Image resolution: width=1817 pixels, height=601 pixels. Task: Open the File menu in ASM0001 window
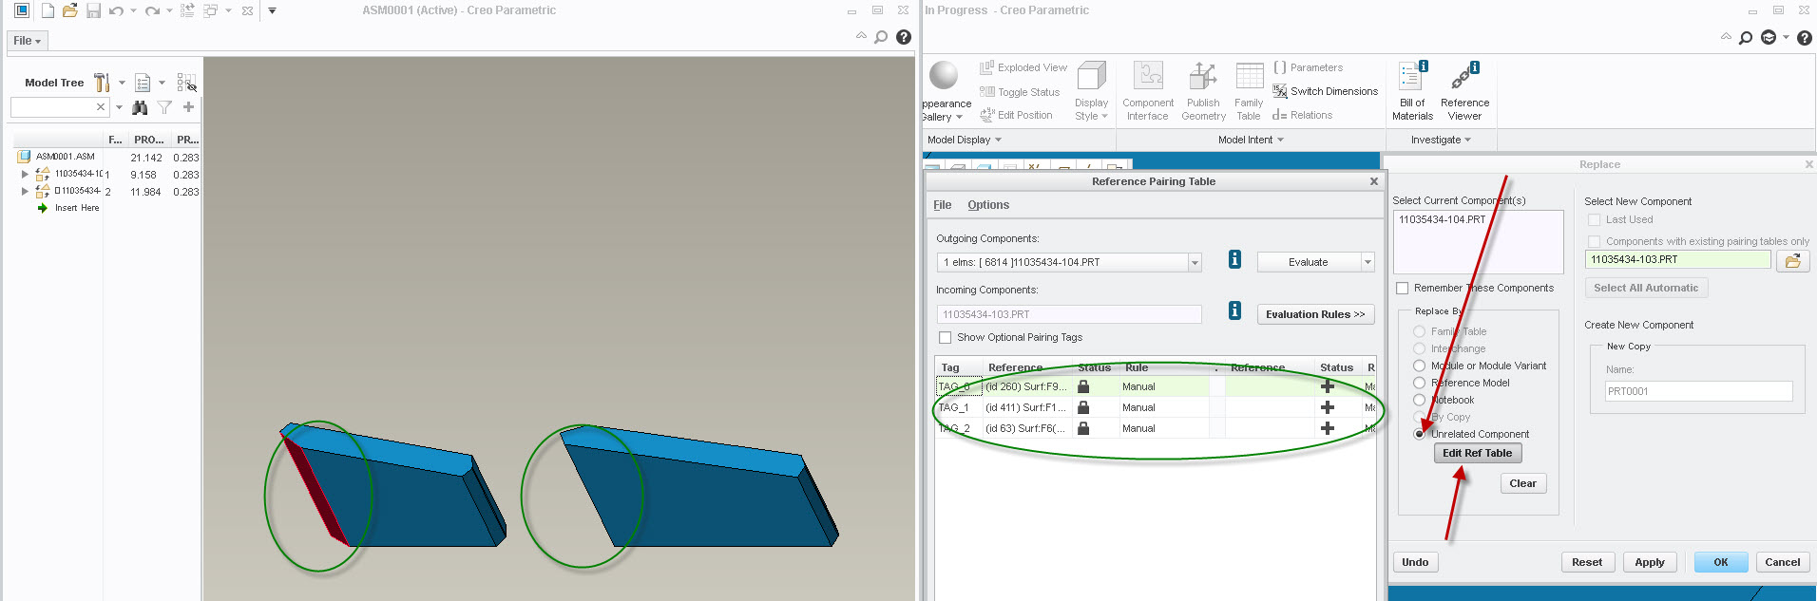coord(27,41)
